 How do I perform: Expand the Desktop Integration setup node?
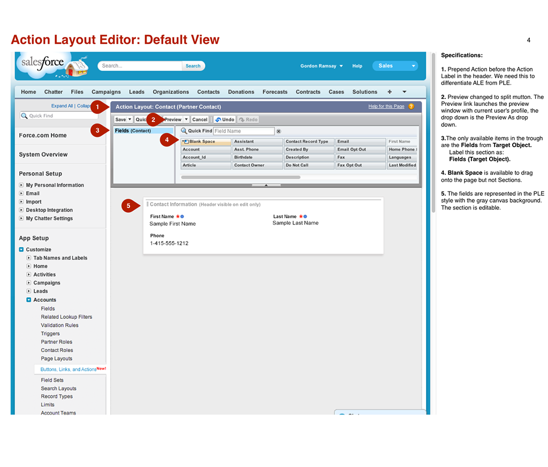[x=21, y=210]
